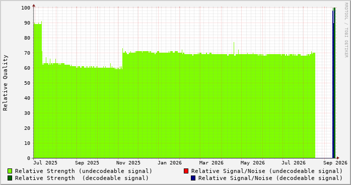Viewport: 351px width, 185px height.
Task: Click the Relative Quality y-axis title
Action: point(6,83)
